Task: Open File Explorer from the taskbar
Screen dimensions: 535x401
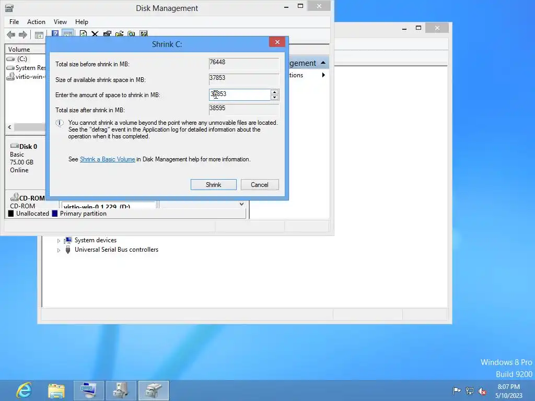Action: [x=56, y=391]
